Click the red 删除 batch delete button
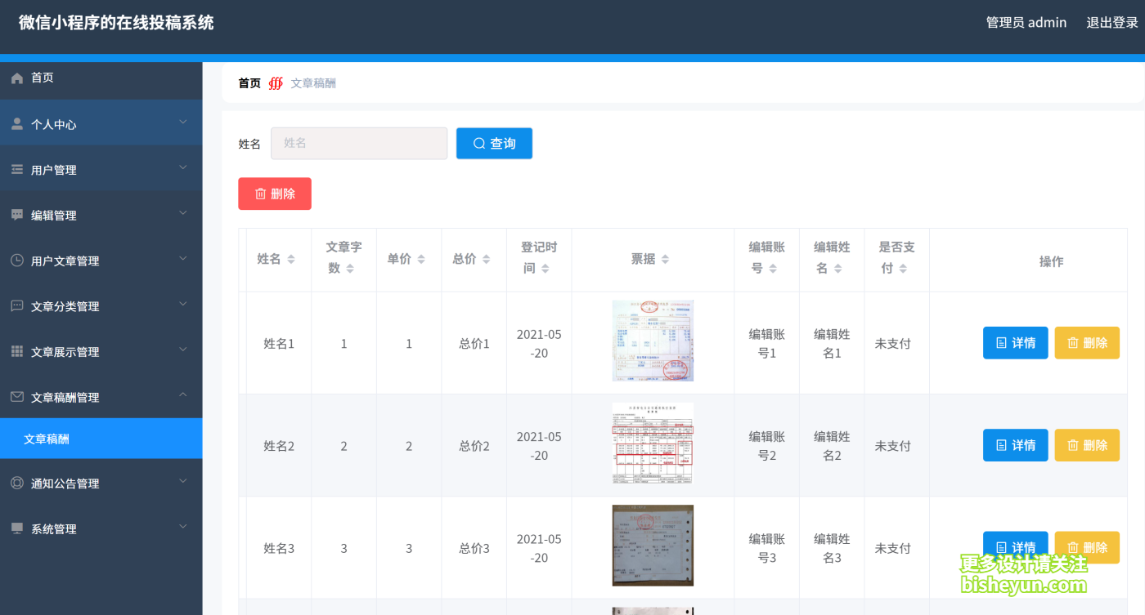 click(x=275, y=194)
